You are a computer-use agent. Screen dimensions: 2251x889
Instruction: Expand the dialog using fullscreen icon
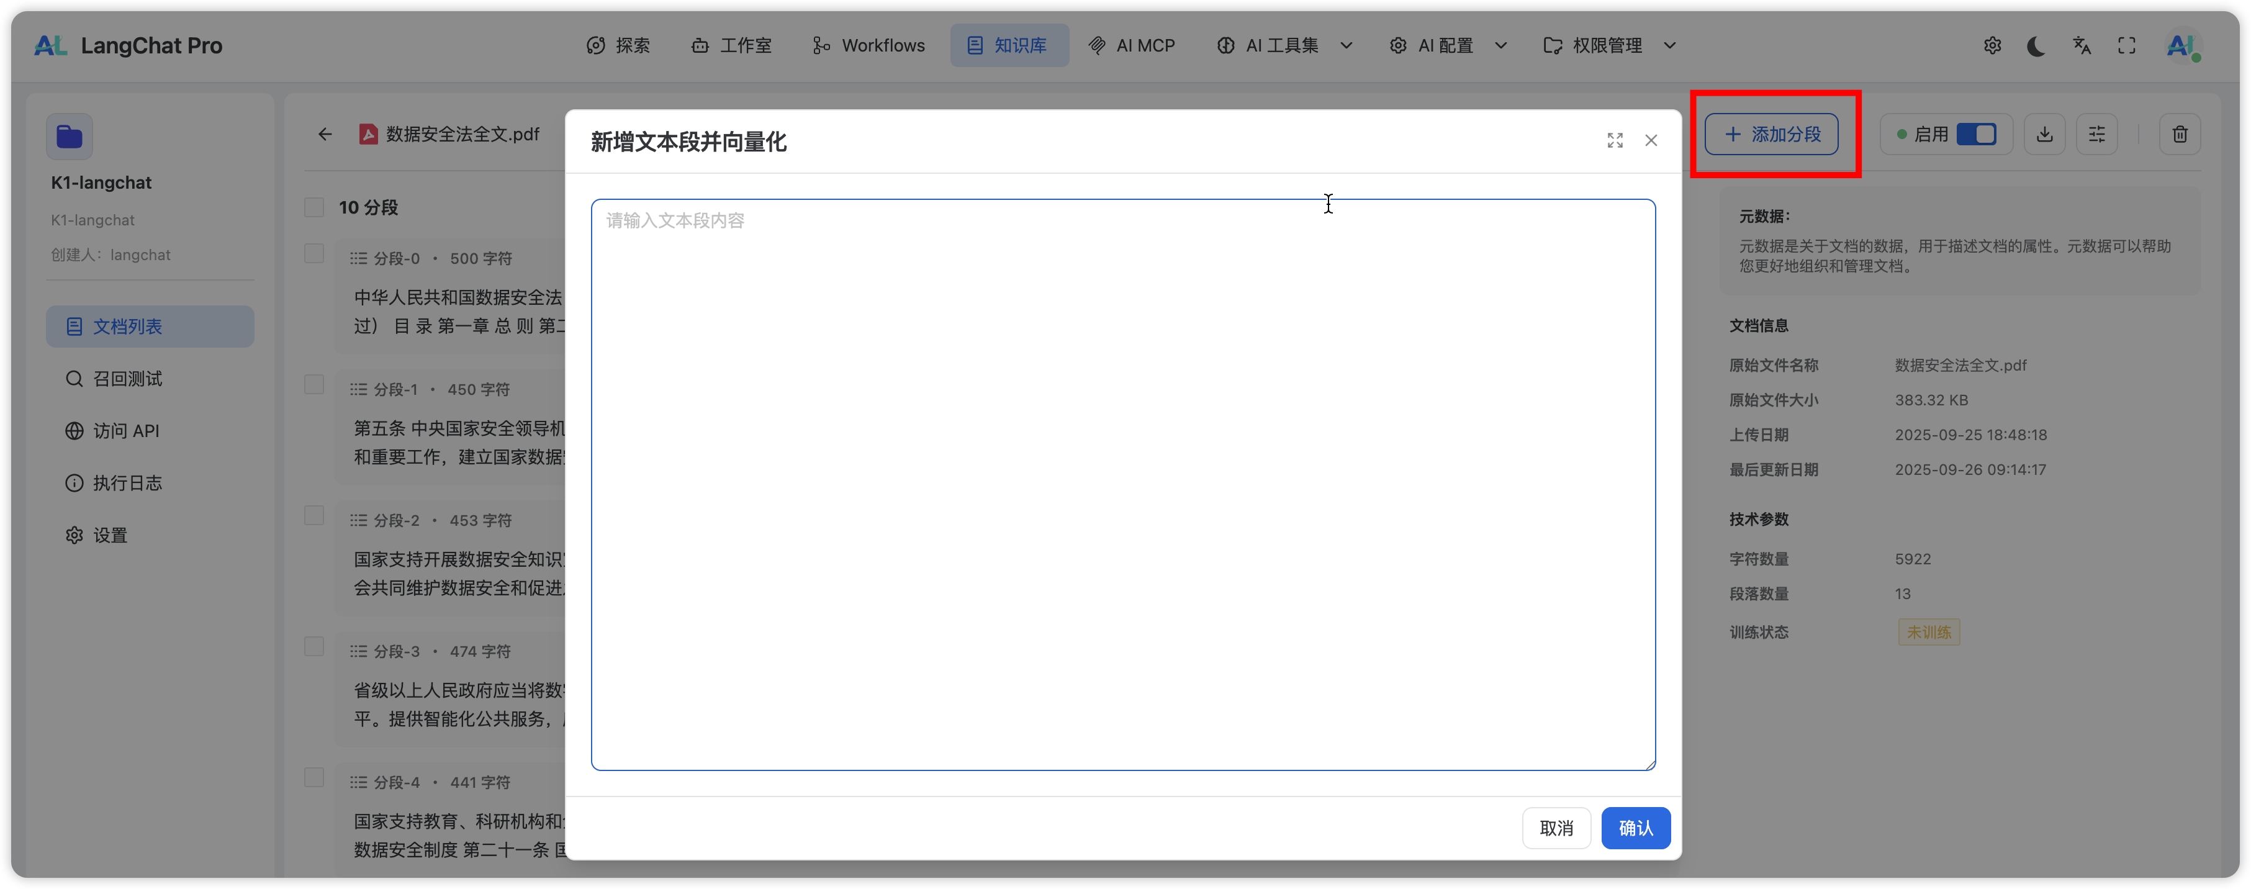pos(1615,141)
